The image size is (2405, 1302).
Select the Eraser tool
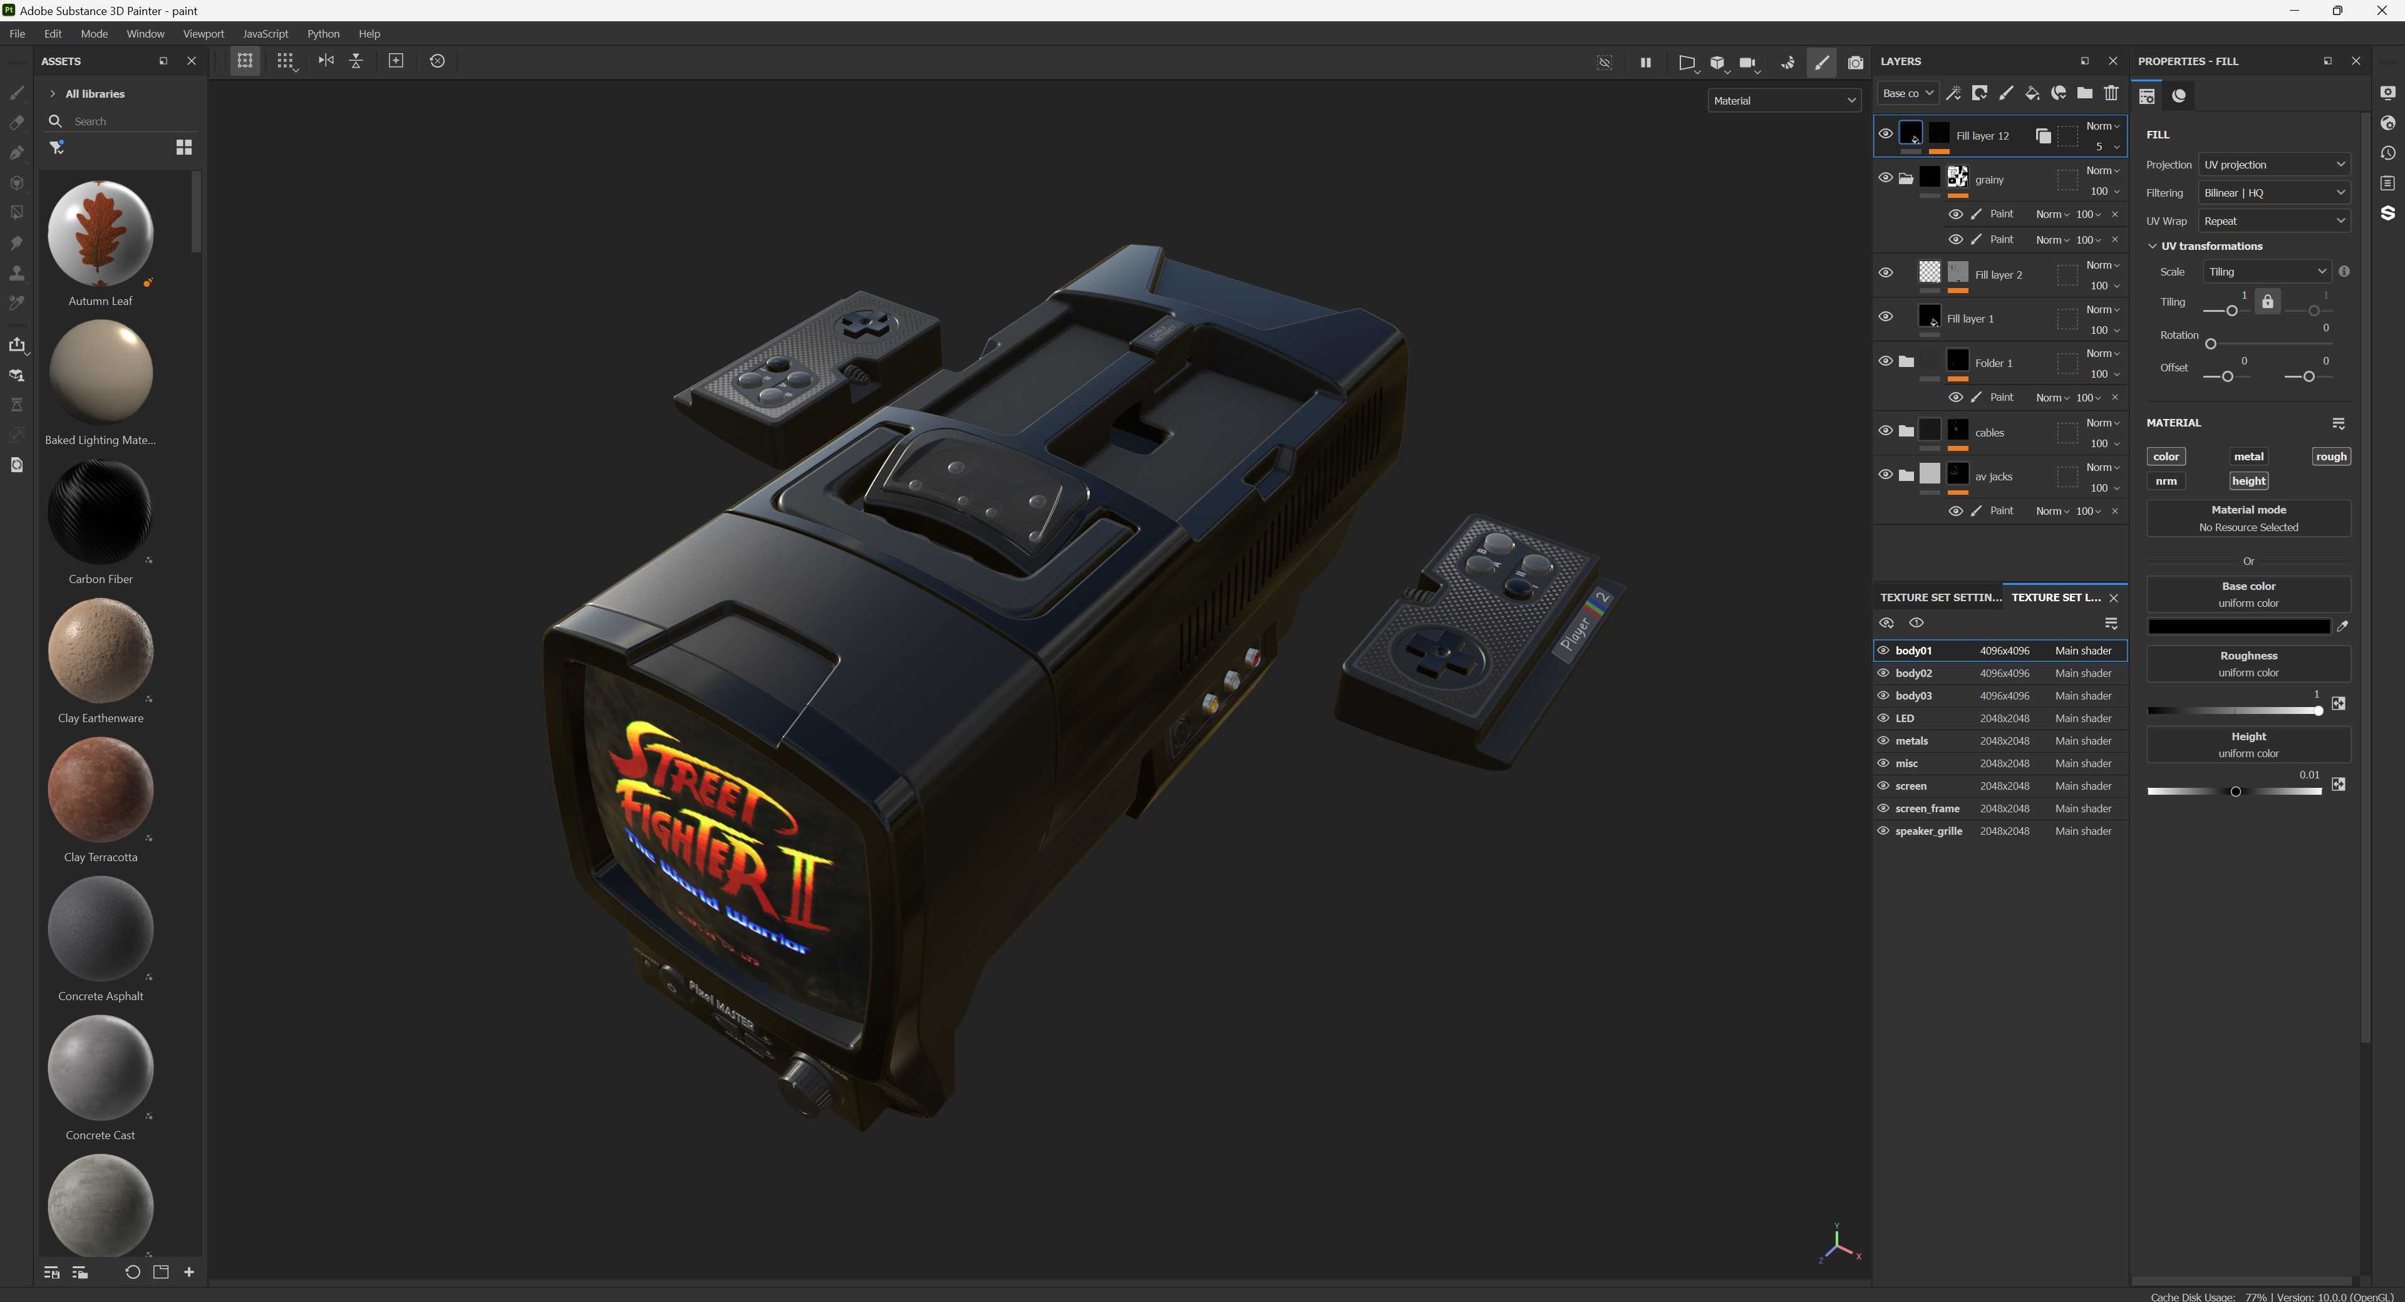17,122
